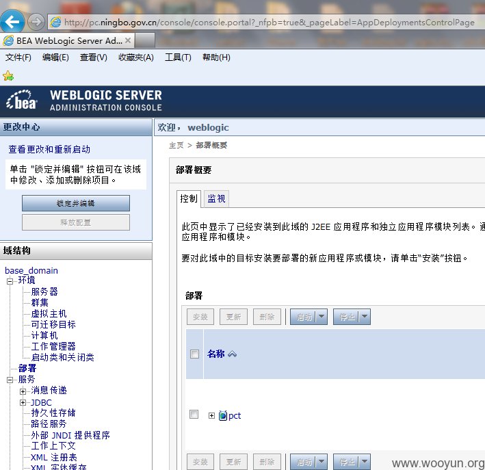Click the IE page icon in address bar
The height and width of the screenshot is (470, 485).
click(55, 23)
